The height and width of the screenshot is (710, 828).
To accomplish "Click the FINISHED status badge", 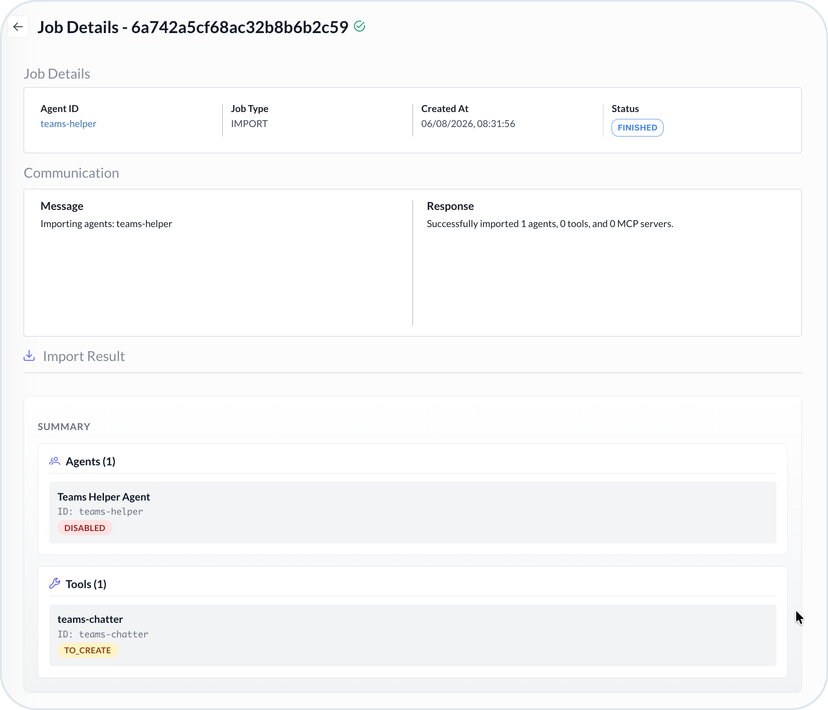I will coord(637,127).
